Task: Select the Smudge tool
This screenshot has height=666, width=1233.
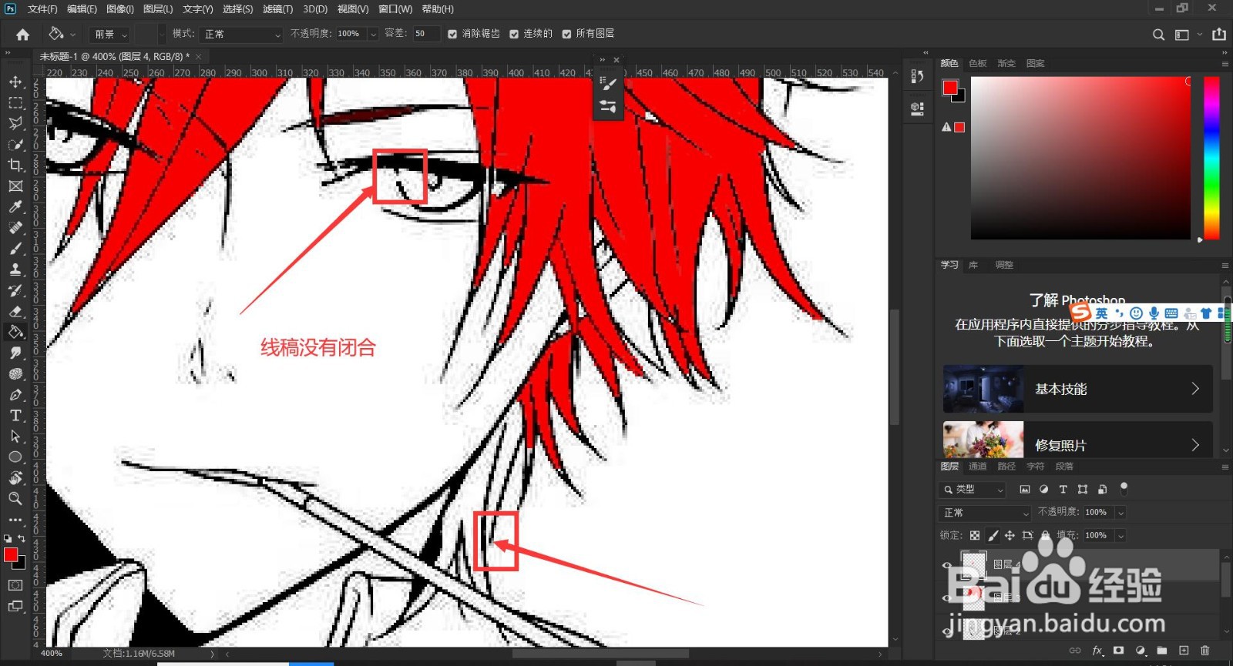Action: tap(15, 353)
